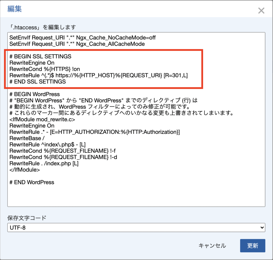273x260 pixels.
Task: Click the line '<IfModule mod_rewrite.c>'
Action: (42, 119)
